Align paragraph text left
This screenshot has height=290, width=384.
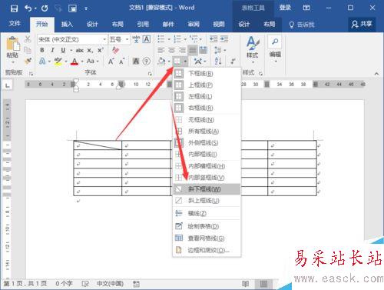161,50
